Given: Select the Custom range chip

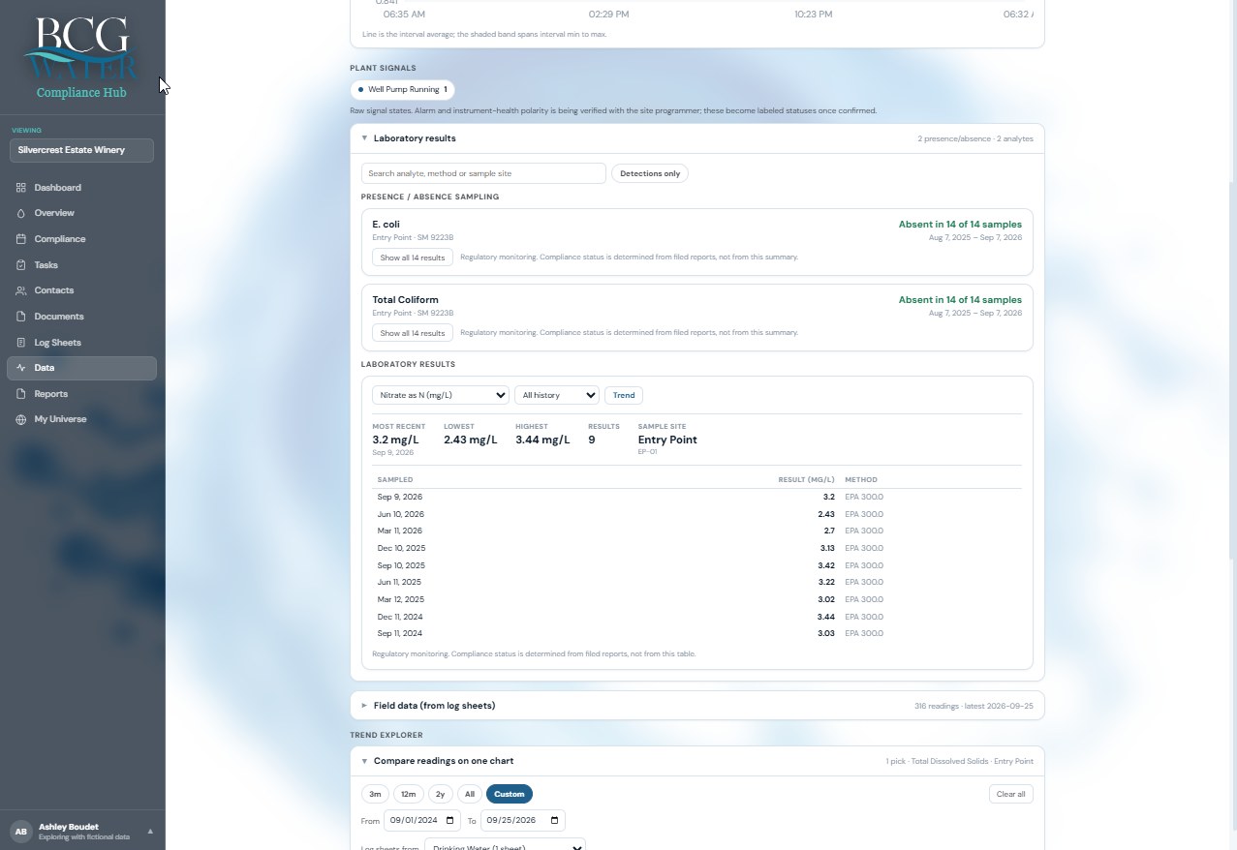Looking at the screenshot, I should (510, 794).
